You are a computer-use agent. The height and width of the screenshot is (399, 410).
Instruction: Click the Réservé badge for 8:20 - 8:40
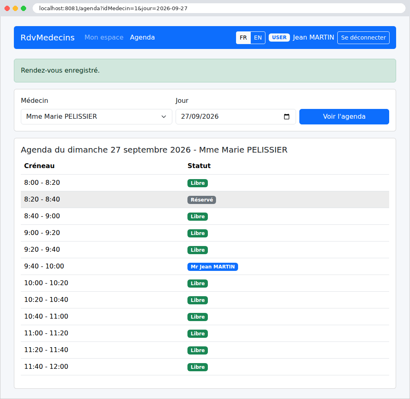(x=202, y=199)
